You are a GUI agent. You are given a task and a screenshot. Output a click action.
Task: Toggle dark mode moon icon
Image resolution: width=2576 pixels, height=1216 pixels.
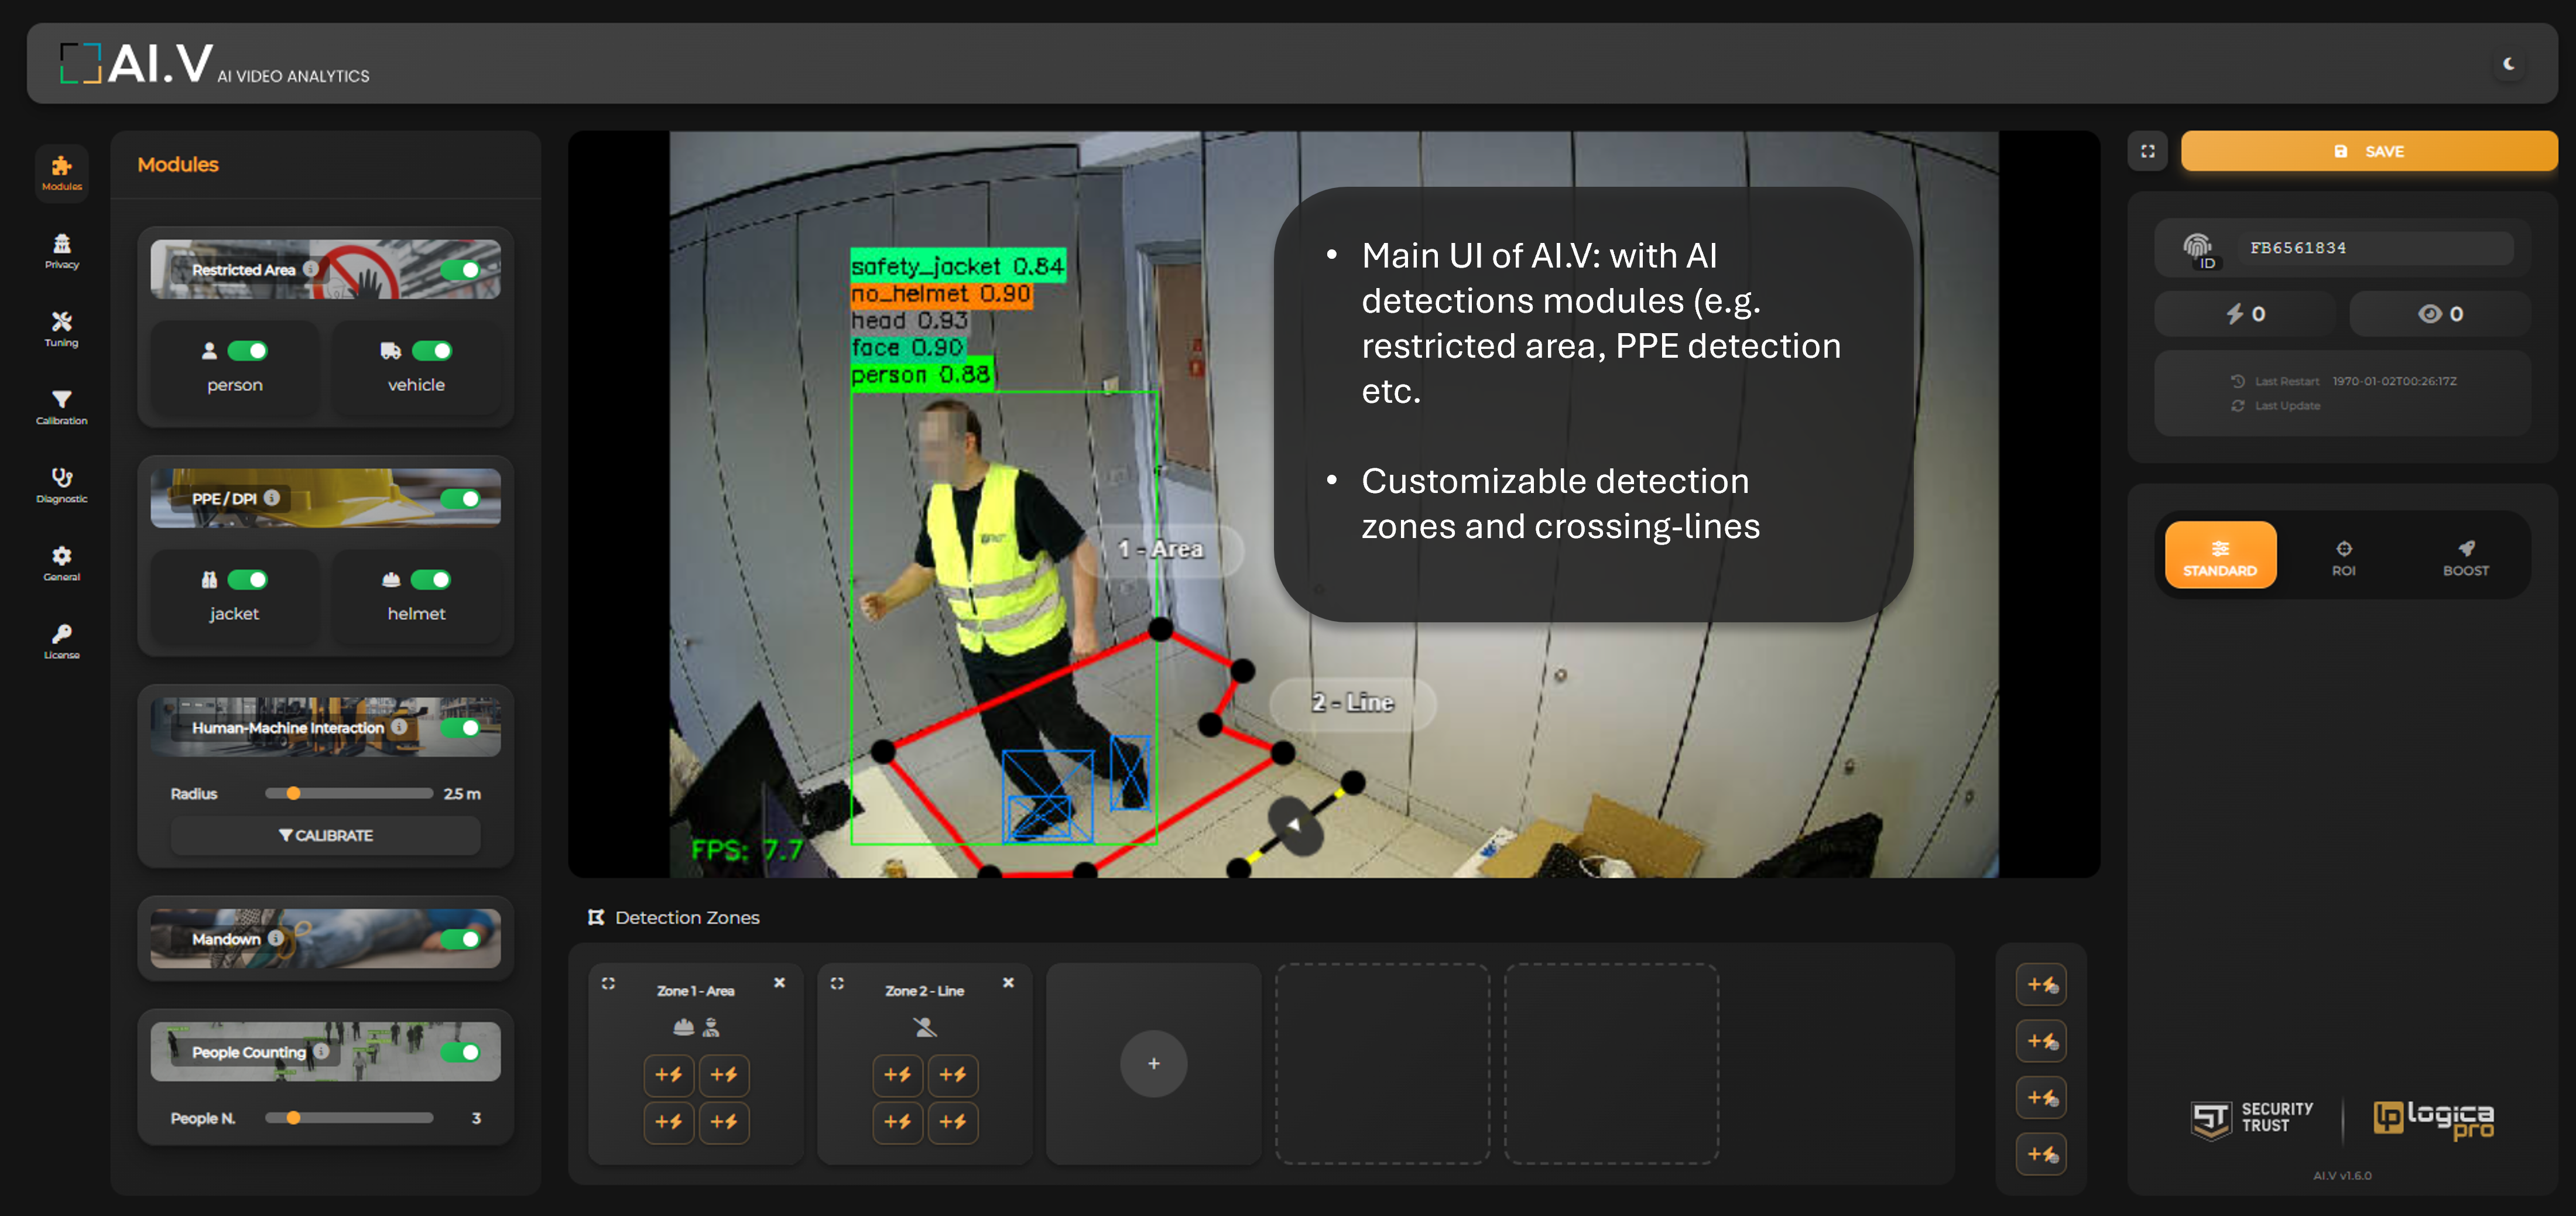pyautogui.click(x=2508, y=64)
